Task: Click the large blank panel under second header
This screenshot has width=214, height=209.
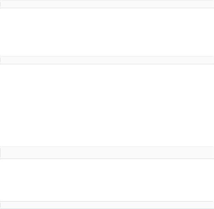Action: [x=107, y=105]
